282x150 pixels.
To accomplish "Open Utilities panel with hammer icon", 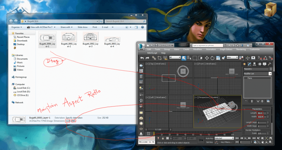I will coord(270,64).
